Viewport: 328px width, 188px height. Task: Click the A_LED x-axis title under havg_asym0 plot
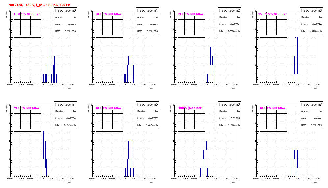pyautogui.click(x=68, y=88)
